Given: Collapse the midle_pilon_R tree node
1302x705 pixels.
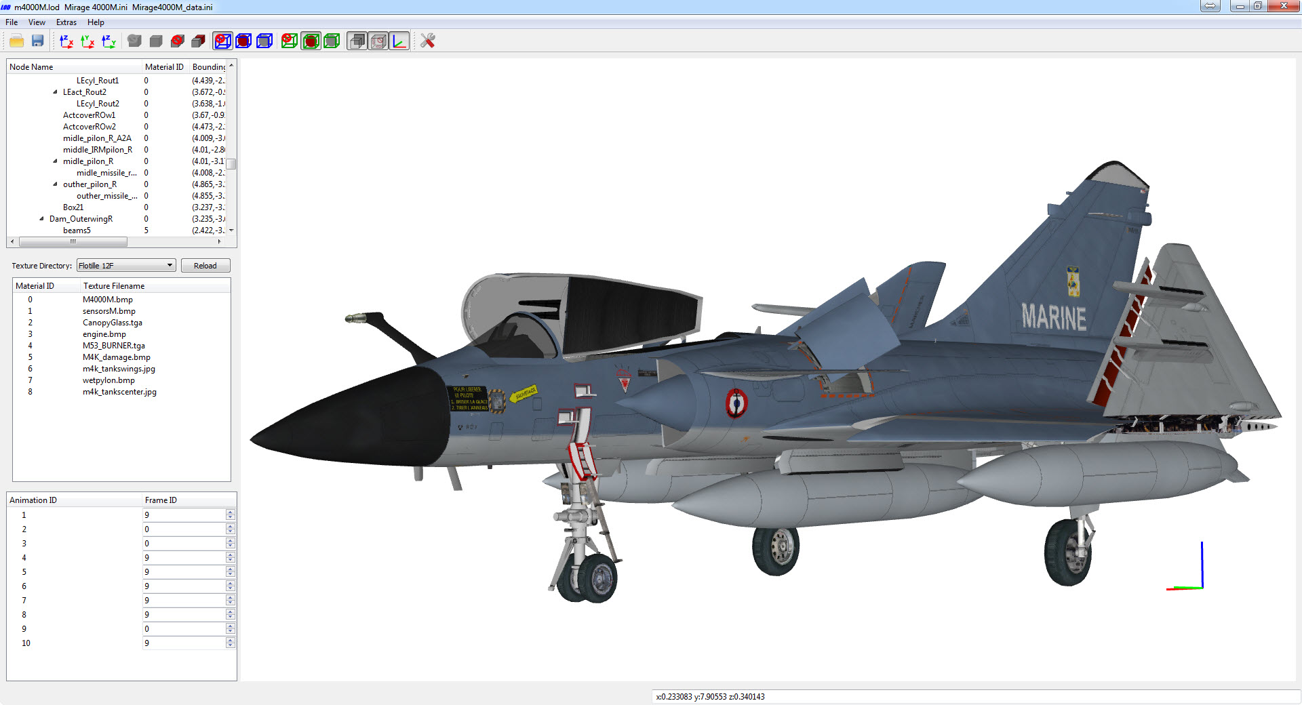Looking at the screenshot, I should pos(55,161).
